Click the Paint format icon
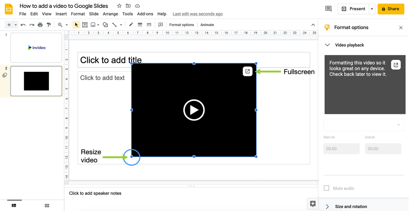Screen dimensions: 409x211 48,25
